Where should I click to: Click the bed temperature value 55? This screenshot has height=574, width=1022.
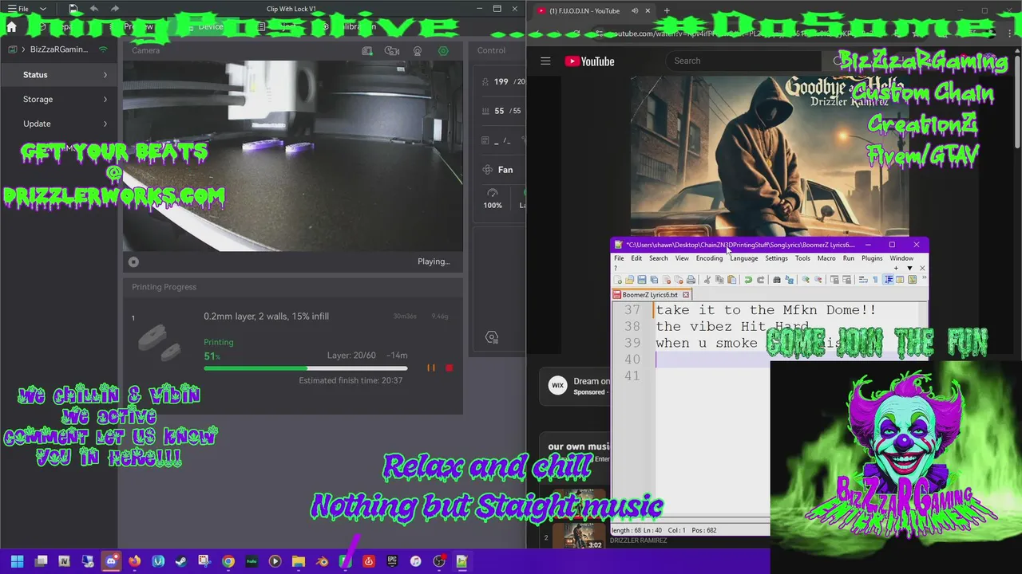pyautogui.click(x=499, y=111)
